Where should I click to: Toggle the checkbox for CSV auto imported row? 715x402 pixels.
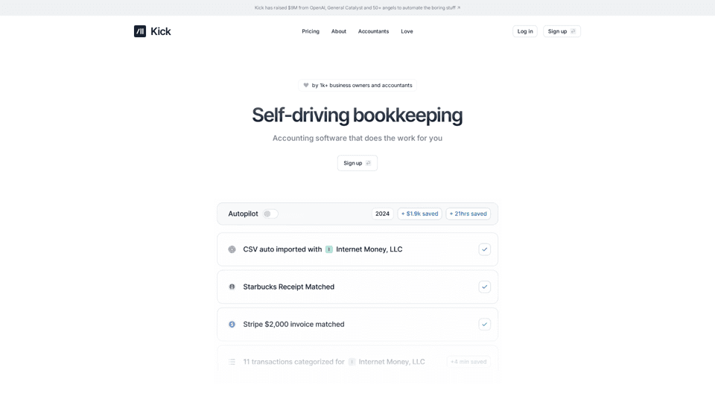(484, 249)
